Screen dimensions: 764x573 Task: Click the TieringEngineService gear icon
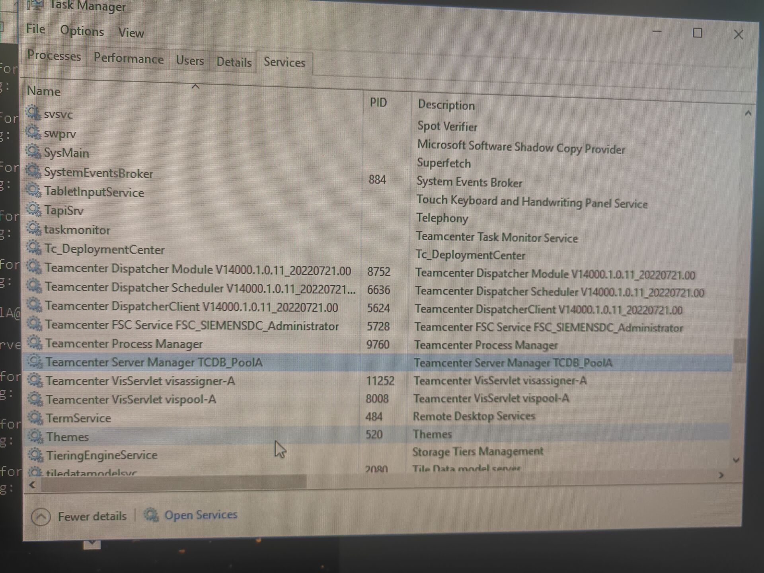tap(35, 454)
